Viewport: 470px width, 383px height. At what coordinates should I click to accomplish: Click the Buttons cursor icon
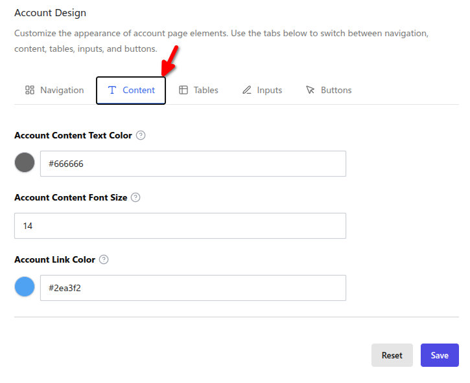pos(311,90)
